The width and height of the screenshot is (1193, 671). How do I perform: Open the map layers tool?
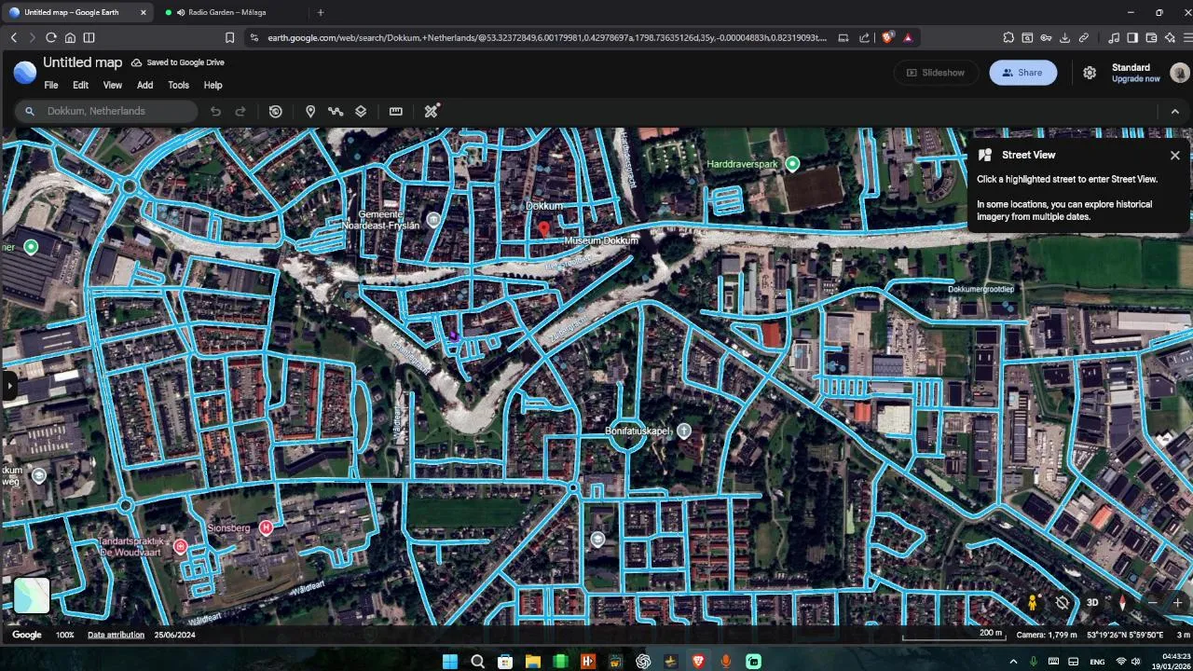pos(361,111)
